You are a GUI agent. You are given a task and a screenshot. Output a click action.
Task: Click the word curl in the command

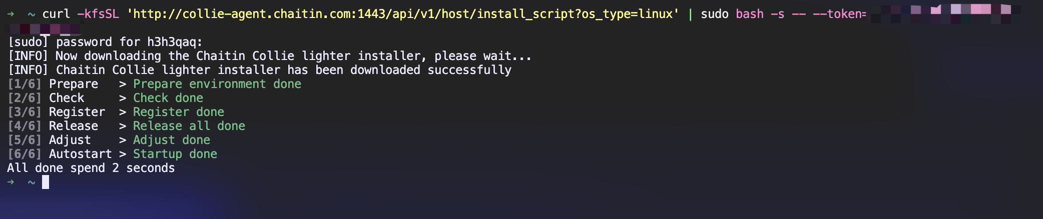click(56, 14)
